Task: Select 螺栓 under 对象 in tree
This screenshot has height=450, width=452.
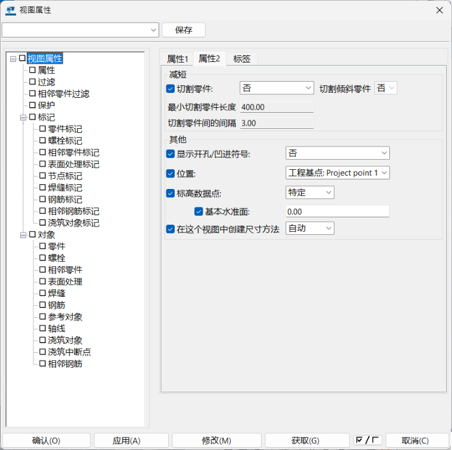Action: 57,258
